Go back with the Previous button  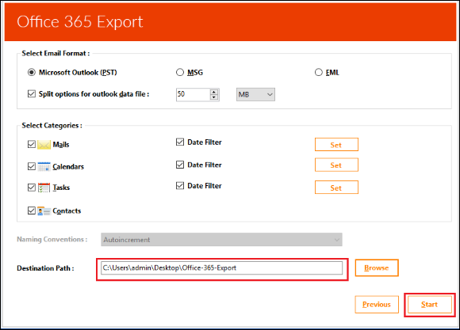[x=377, y=305]
